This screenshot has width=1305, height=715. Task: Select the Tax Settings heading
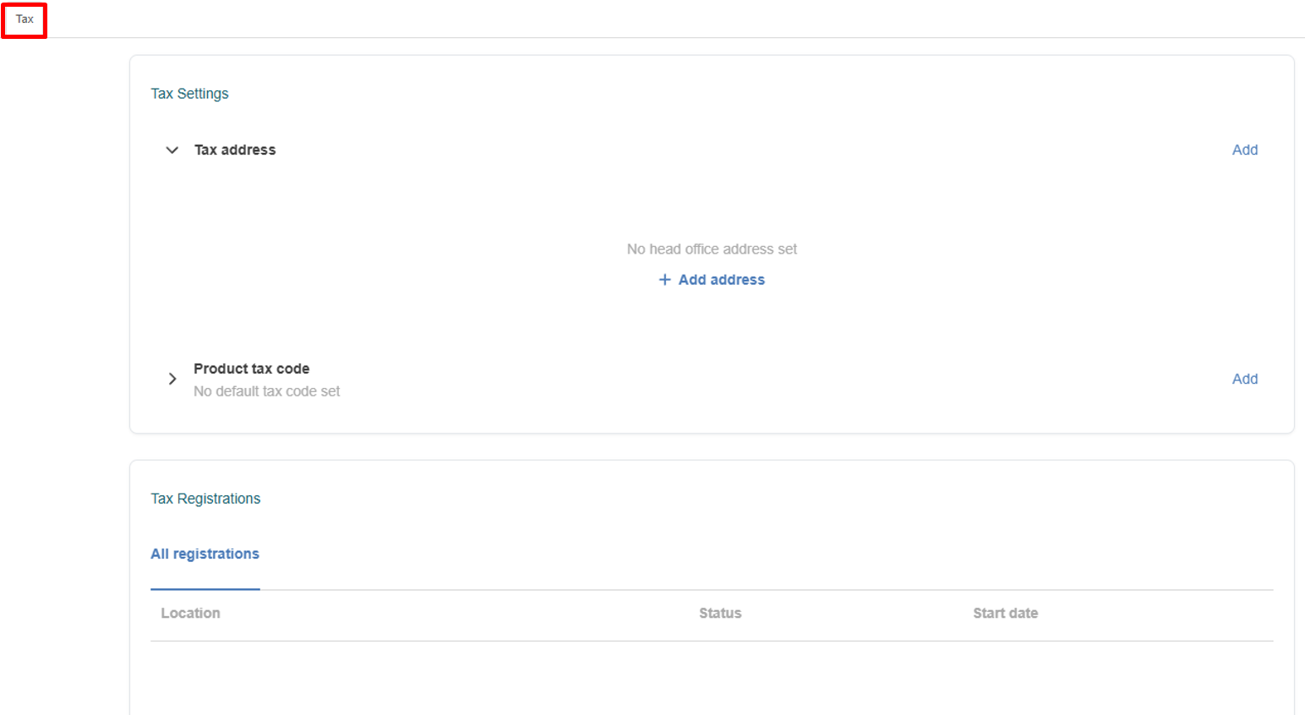pyautogui.click(x=189, y=94)
